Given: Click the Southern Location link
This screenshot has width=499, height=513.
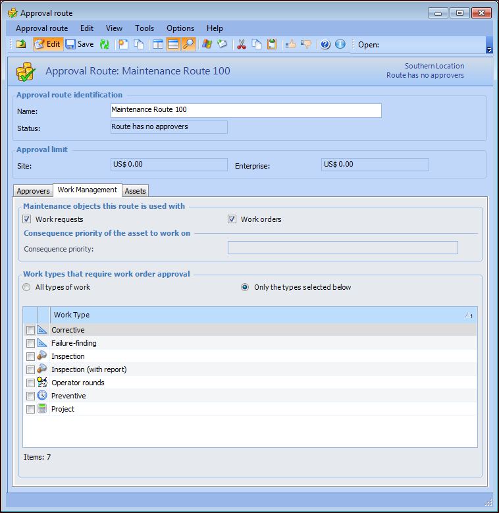Looking at the screenshot, I should (x=434, y=66).
